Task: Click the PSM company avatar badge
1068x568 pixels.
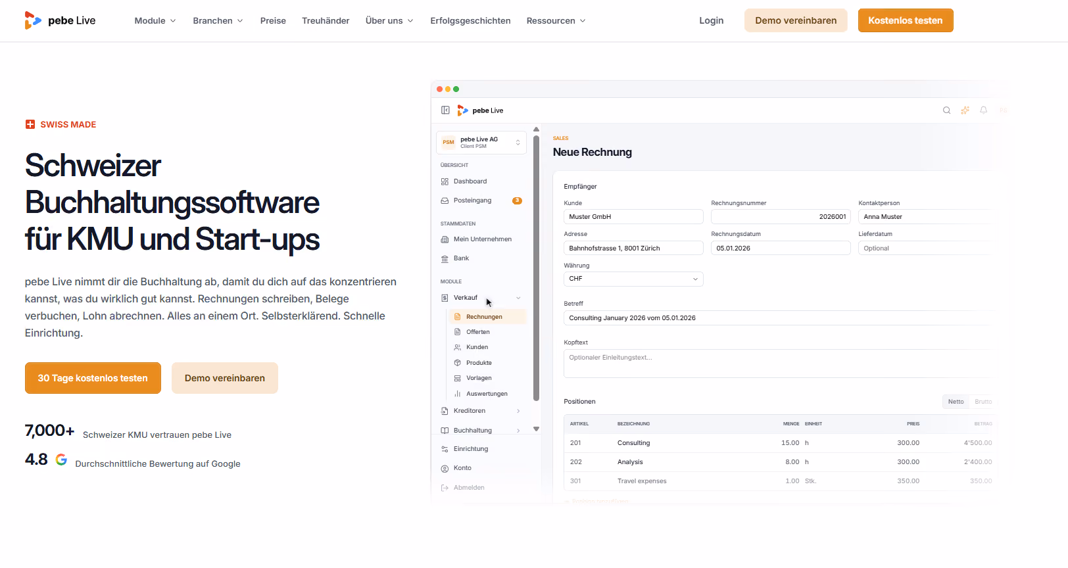Action: point(449,142)
